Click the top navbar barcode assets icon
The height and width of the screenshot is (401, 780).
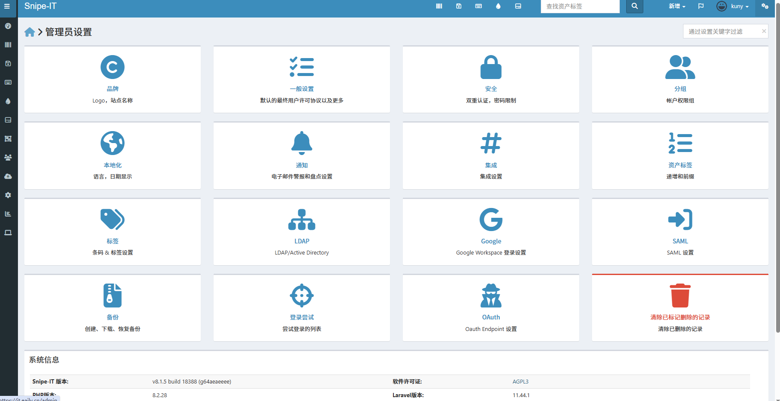click(x=439, y=6)
